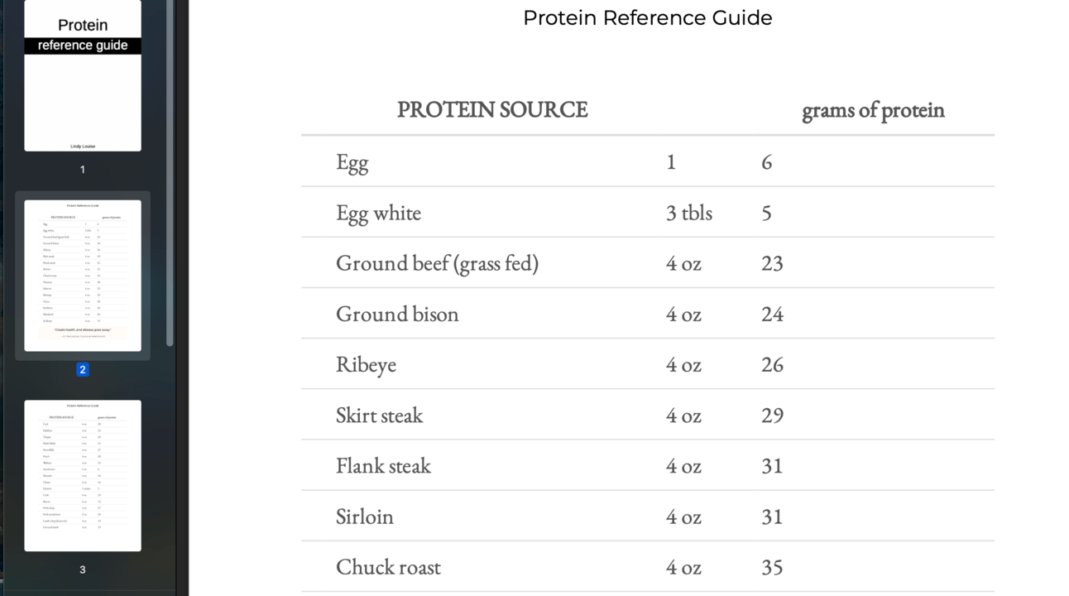Click the Protein Reference Guide page title
The width and height of the screenshot is (1069, 596).
(648, 17)
